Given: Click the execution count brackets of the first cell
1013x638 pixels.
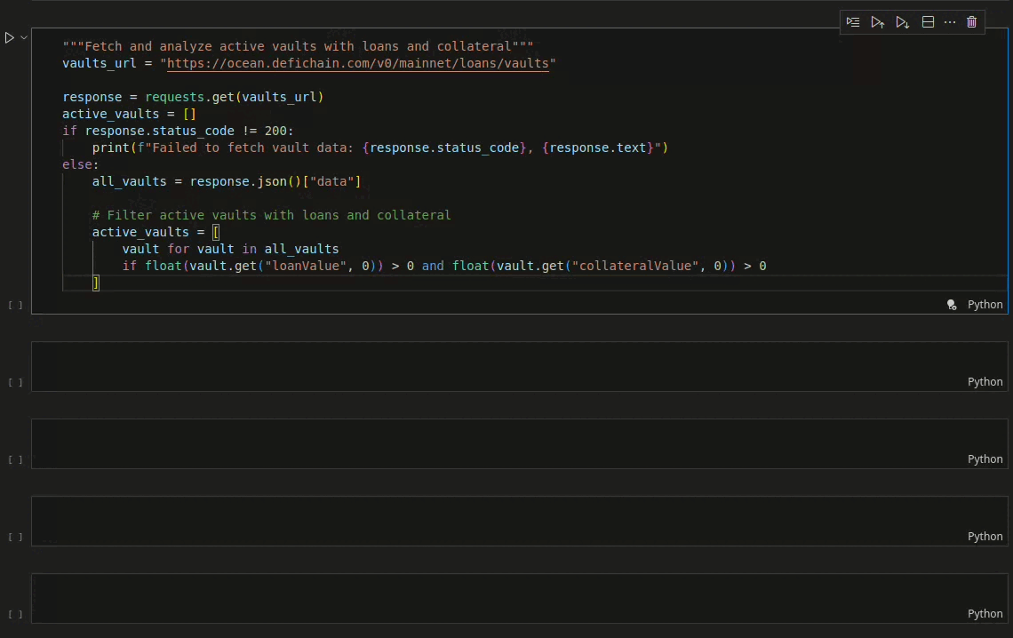Looking at the screenshot, I should click(x=15, y=305).
